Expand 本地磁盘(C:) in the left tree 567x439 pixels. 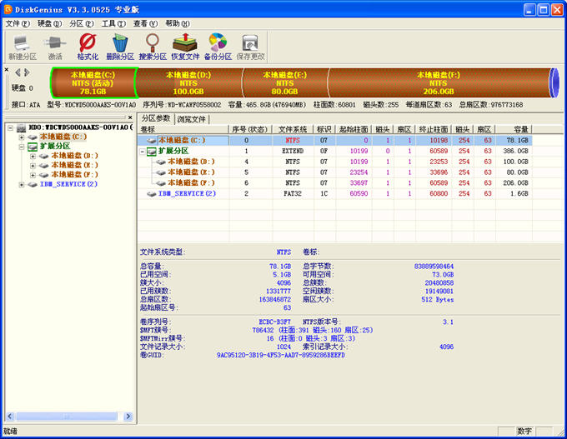click(x=22, y=137)
